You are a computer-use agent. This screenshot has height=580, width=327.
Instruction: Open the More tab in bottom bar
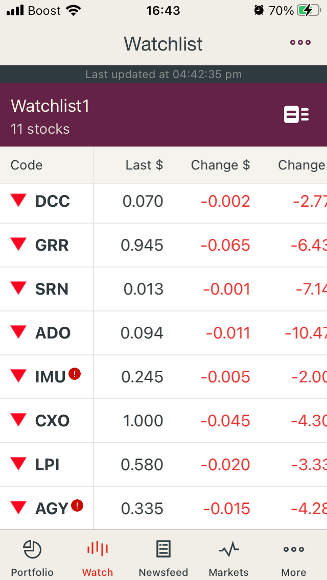(x=294, y=559)
